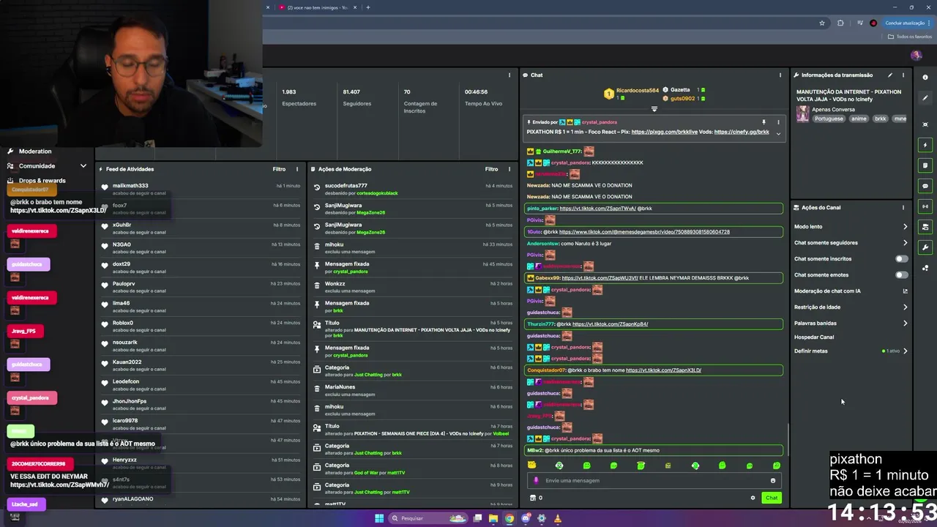Click the note page quick-action icon
Screen dimensions: 937x527
925,165
